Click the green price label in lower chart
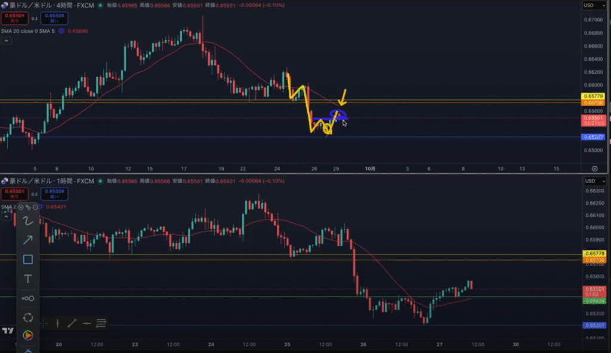Viewport: 611px width, 353px height. click(x=594, y=301)
